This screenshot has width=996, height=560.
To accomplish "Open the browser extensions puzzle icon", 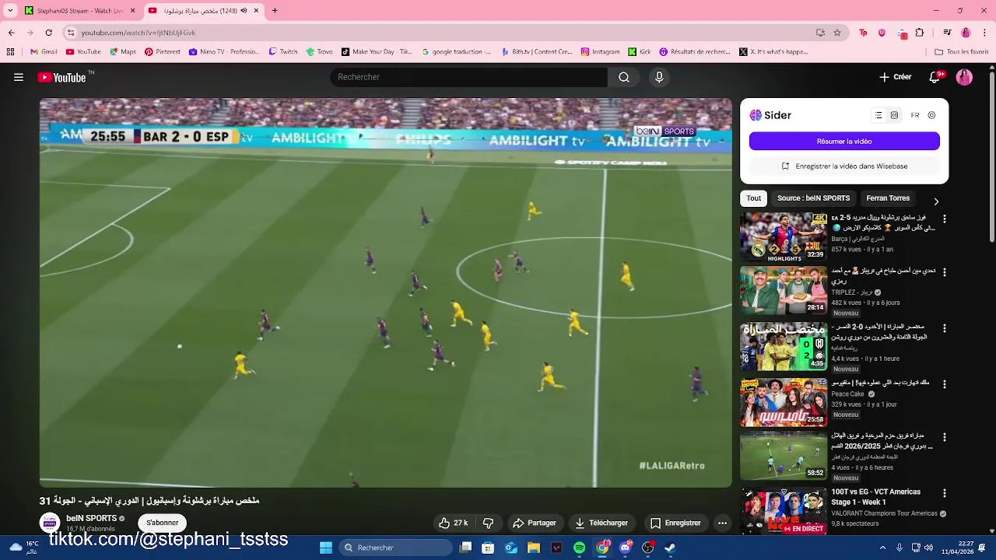I will pos(920,33).
